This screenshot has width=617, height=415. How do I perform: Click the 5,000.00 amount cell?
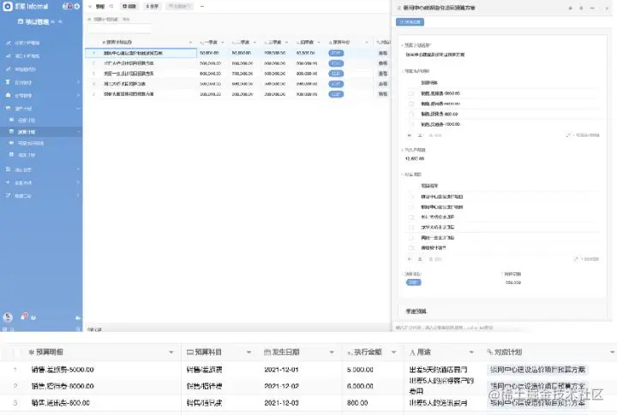pos(360,370)
